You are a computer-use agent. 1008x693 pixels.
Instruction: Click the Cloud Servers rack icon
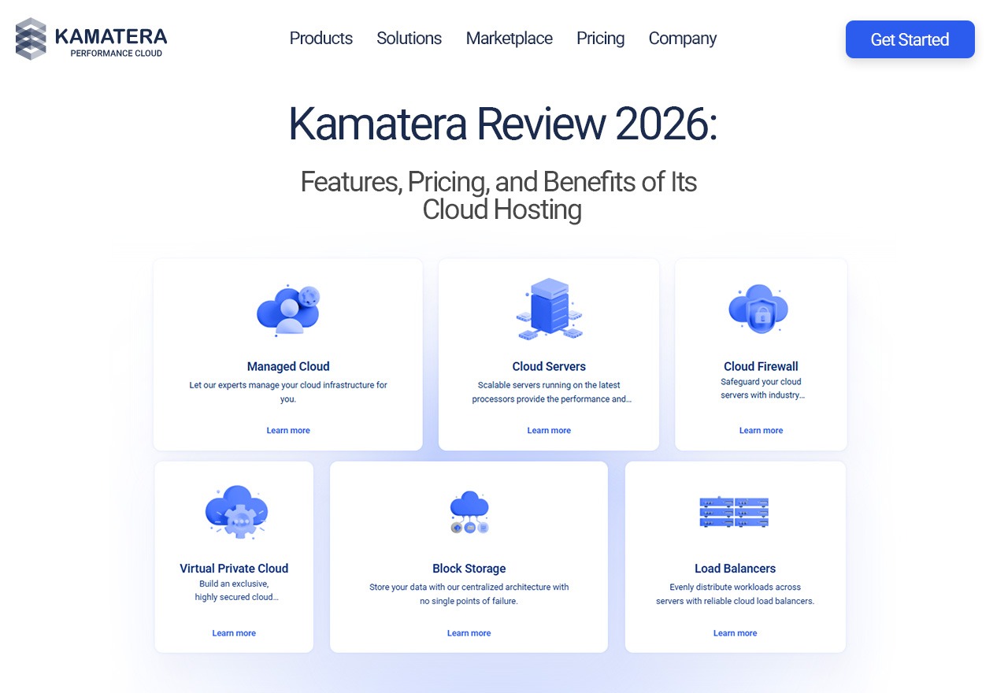pos(549,309)
